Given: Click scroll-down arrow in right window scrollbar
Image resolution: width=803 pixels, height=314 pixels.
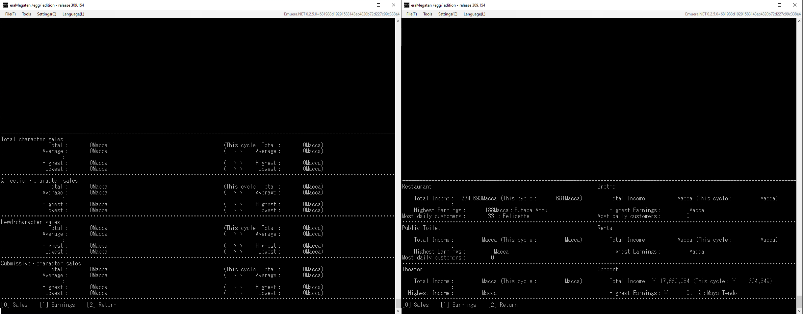Looking at the screenshot, I should click(x=799, y=311).
